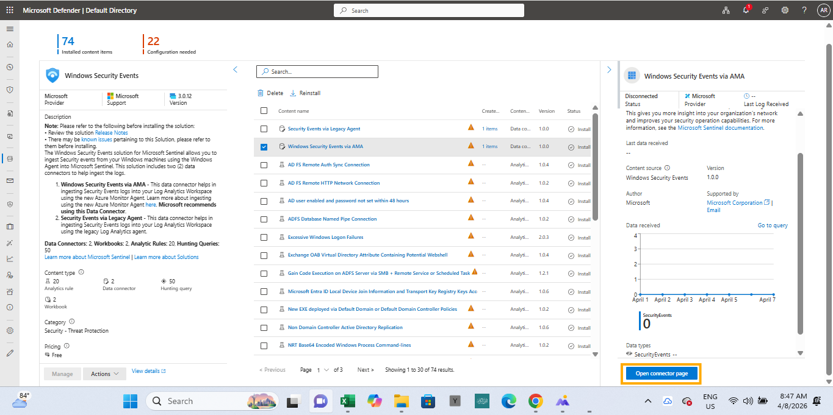The image size is (833, 415).
Task: Open the briefcase icon in sidebar
Action: [10, 227]
